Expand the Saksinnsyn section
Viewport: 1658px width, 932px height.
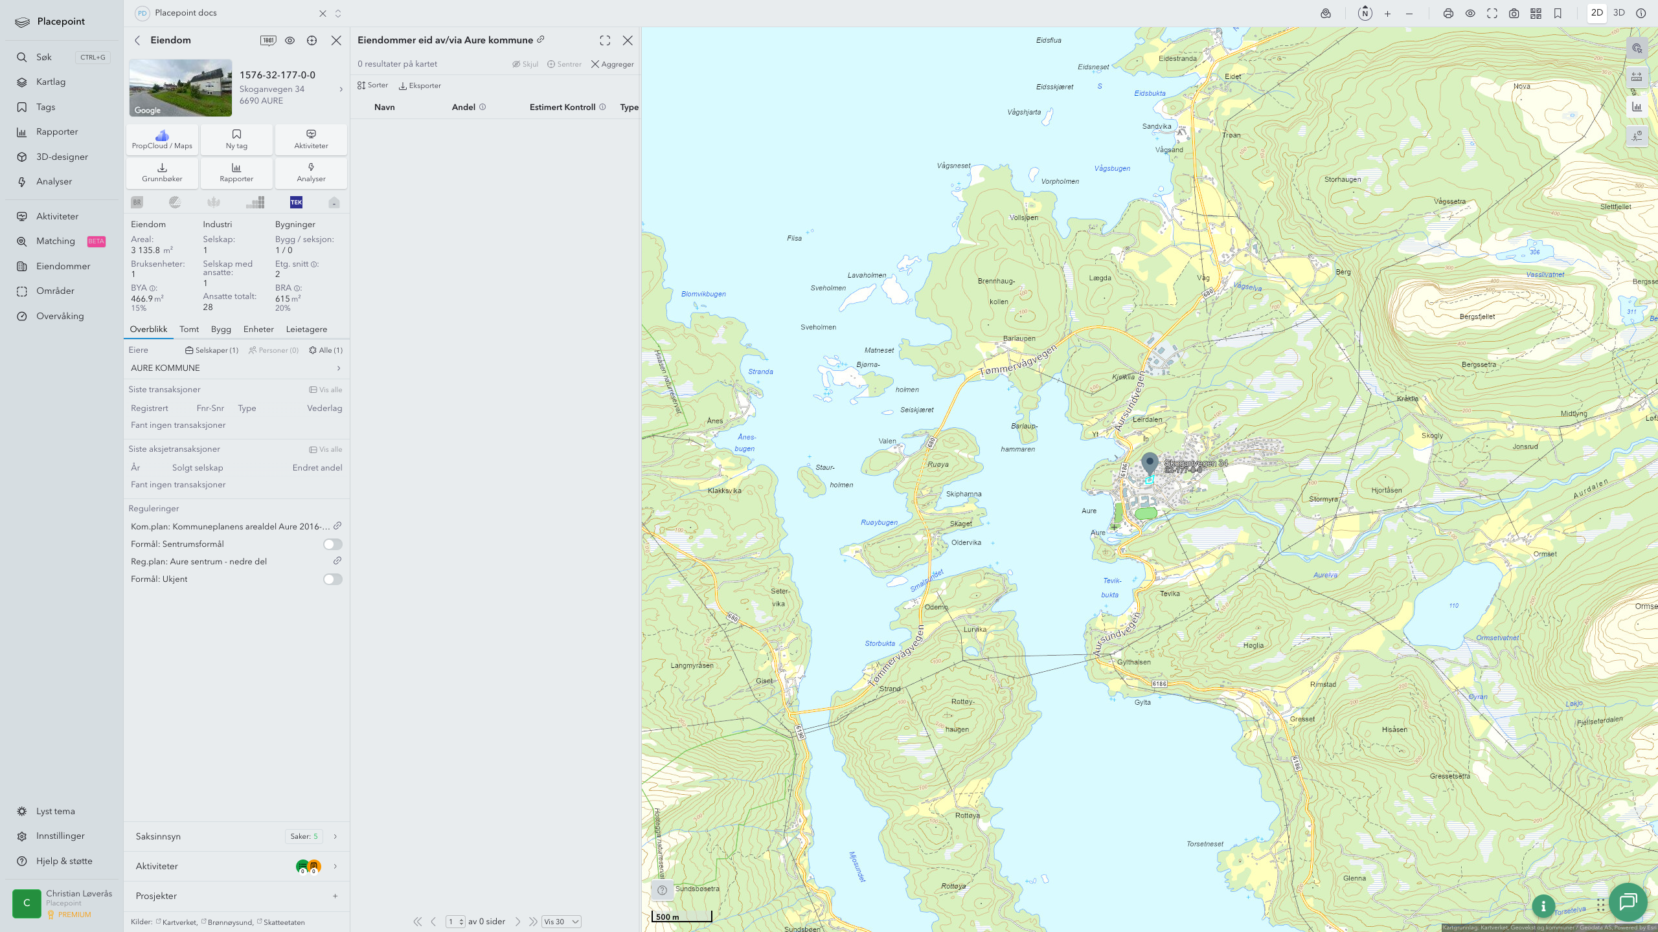(x=236, y=836)
